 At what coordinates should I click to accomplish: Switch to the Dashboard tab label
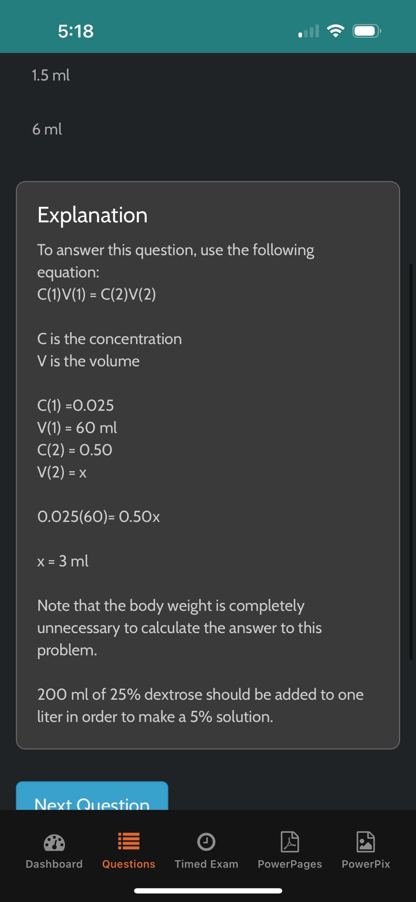54,864
